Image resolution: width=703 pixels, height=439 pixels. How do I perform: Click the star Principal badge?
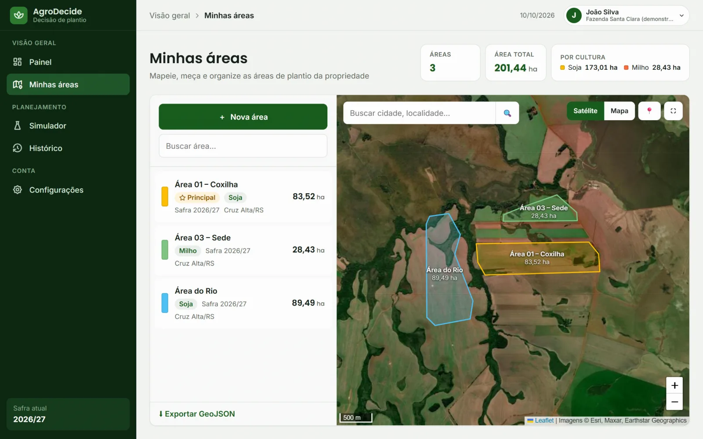(197, 198)
